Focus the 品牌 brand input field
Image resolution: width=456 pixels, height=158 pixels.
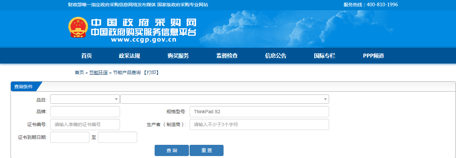[x=85, y=112]
